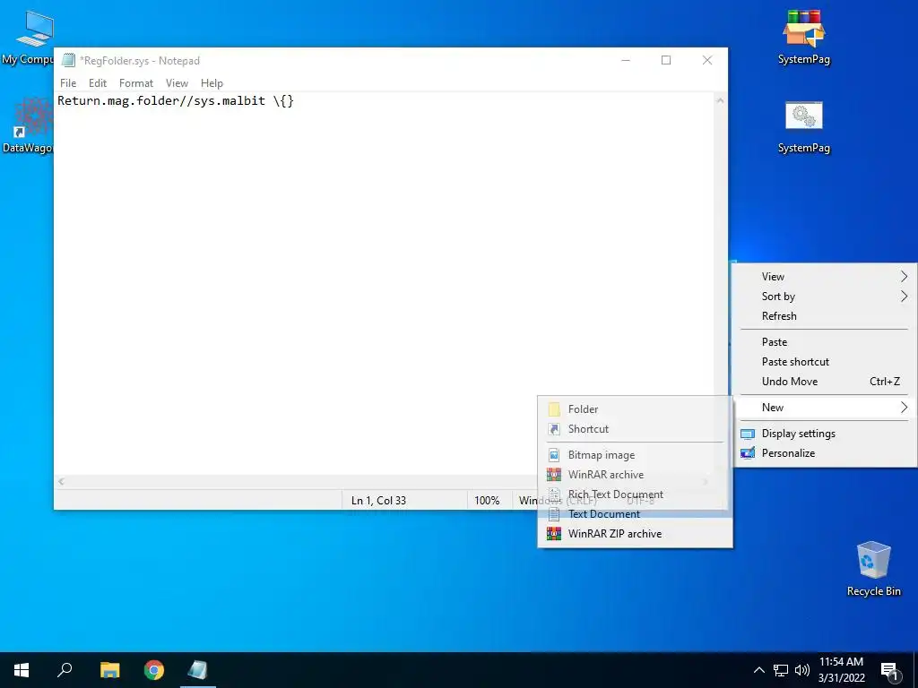Click the Notepad title bar icon
The height and width of the screenshot is (688, 918).
point(68,60)
